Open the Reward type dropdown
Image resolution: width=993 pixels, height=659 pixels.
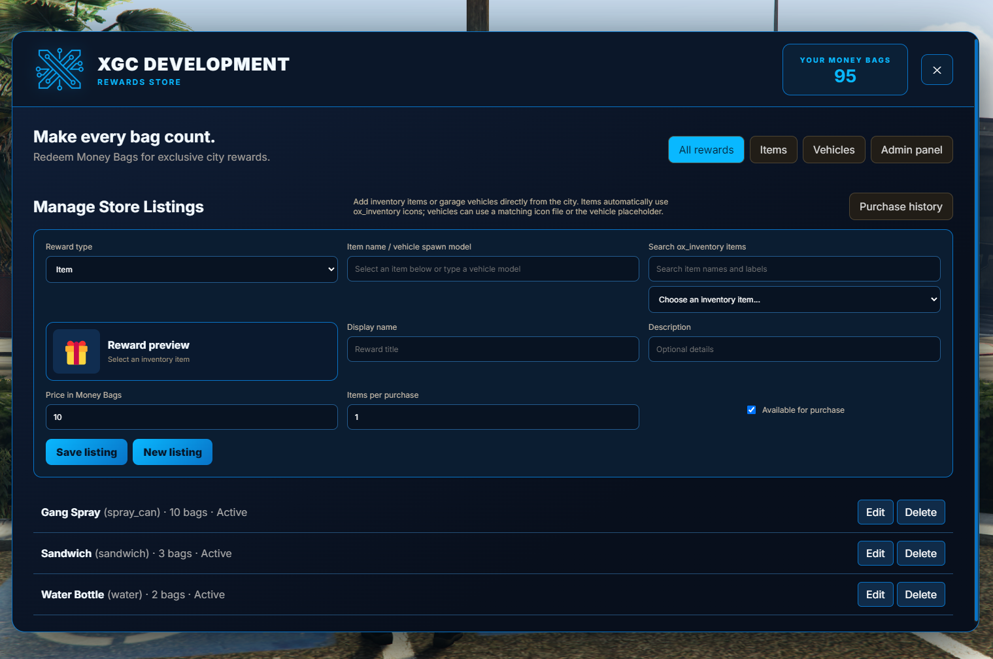tap(192, 270)
